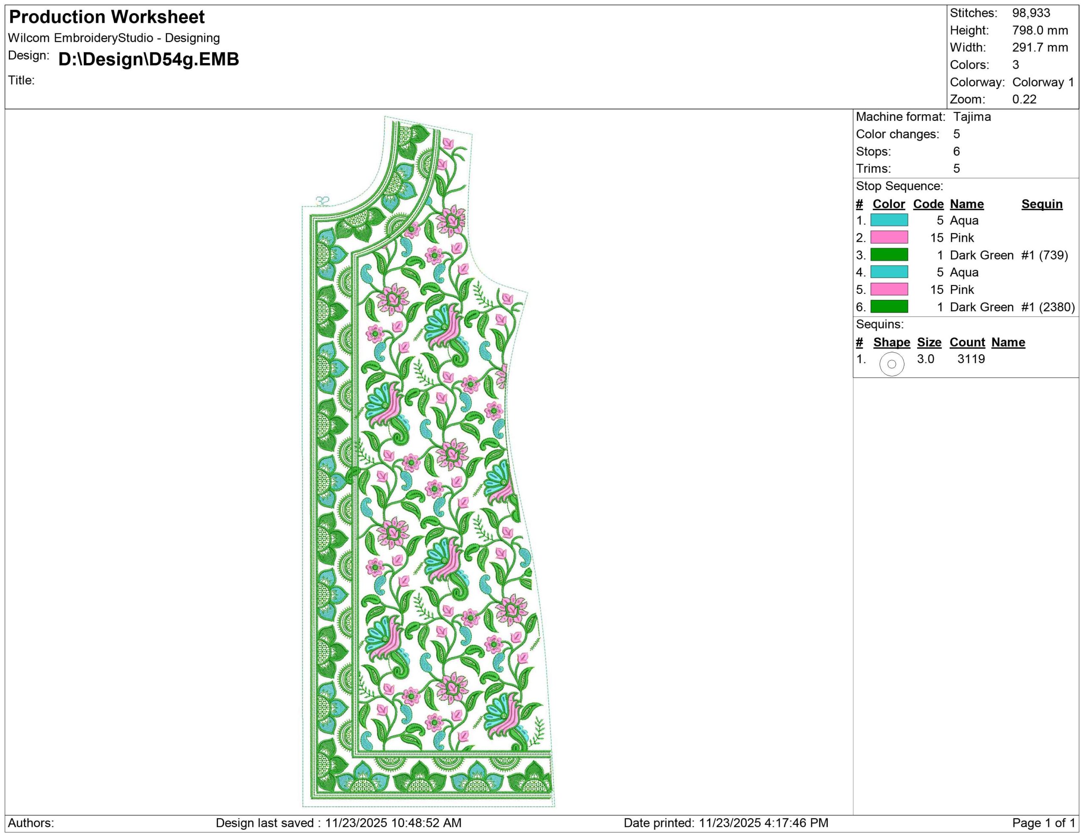Click the embroidery design preview image
Viewport: 1084px width, 834px height.
(427, 461)
